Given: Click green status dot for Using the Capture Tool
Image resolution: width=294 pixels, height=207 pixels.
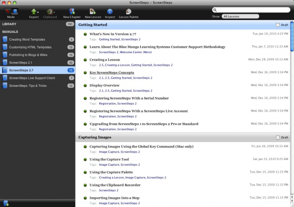Looking at the screenshot, I should pyautogui.click(x=85, y=160).
